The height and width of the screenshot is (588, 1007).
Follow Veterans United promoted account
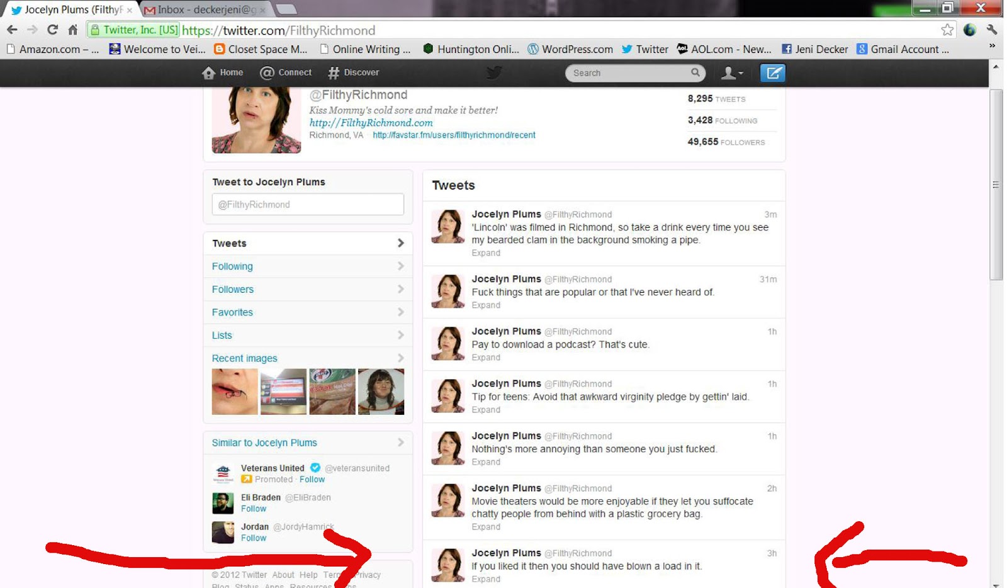coord(312,479)
